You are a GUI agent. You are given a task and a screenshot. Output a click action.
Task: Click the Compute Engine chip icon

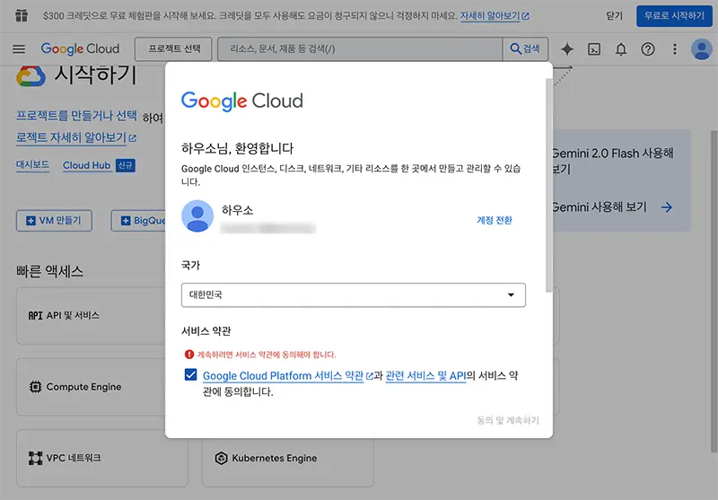coord(35,387)
